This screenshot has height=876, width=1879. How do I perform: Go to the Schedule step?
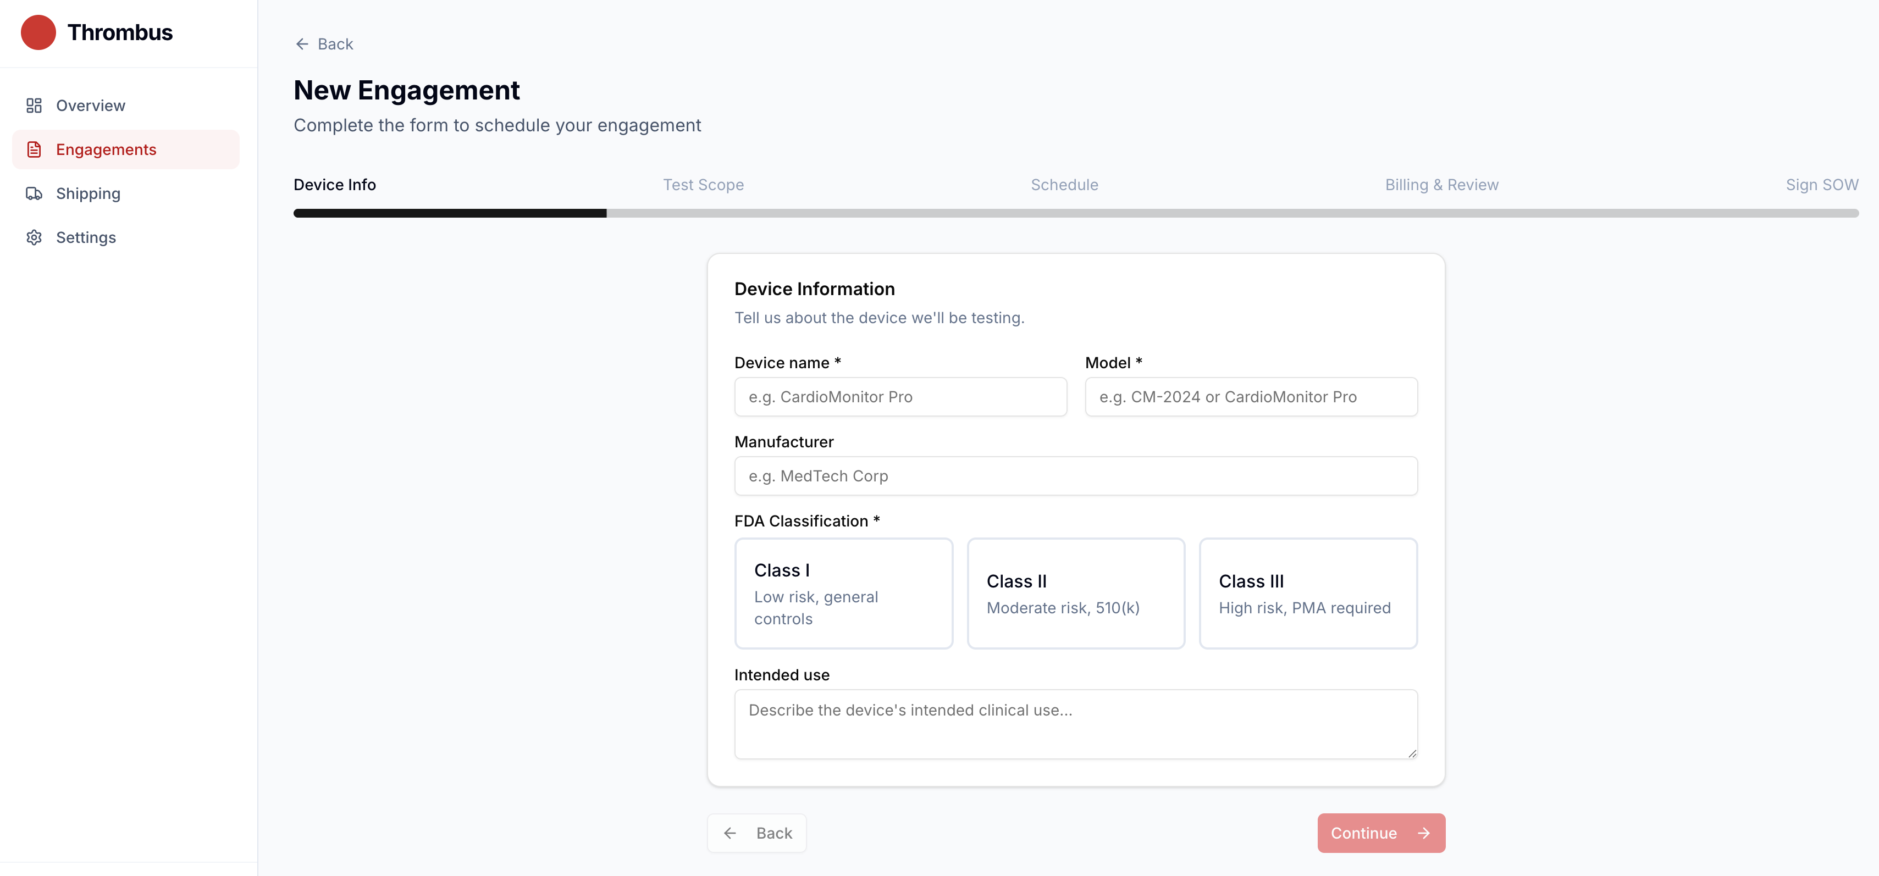click(1064, 185)
